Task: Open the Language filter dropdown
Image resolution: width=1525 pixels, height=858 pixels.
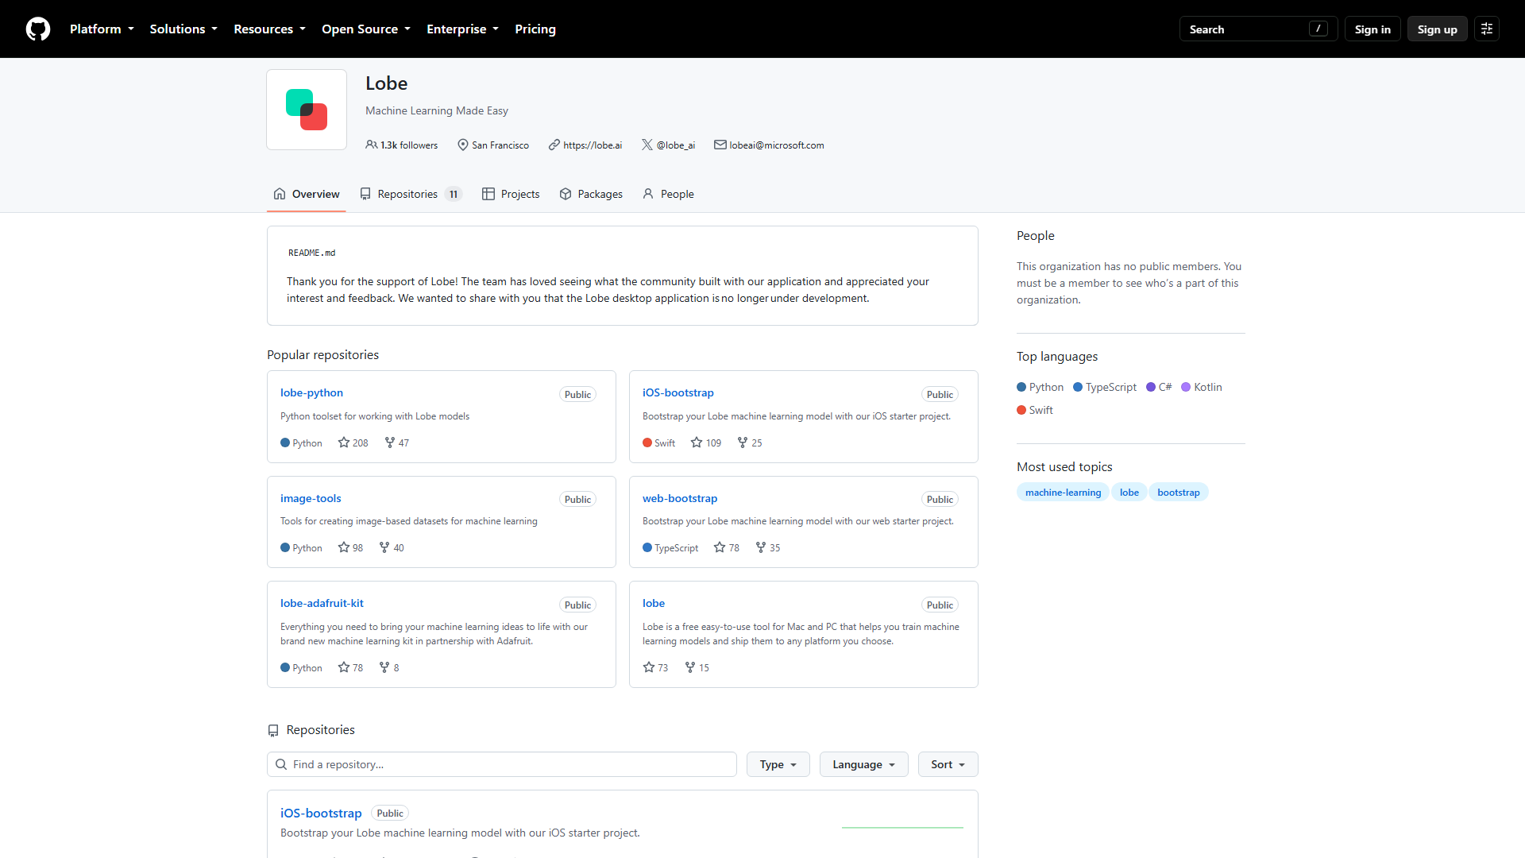Action: pos(864,764)
